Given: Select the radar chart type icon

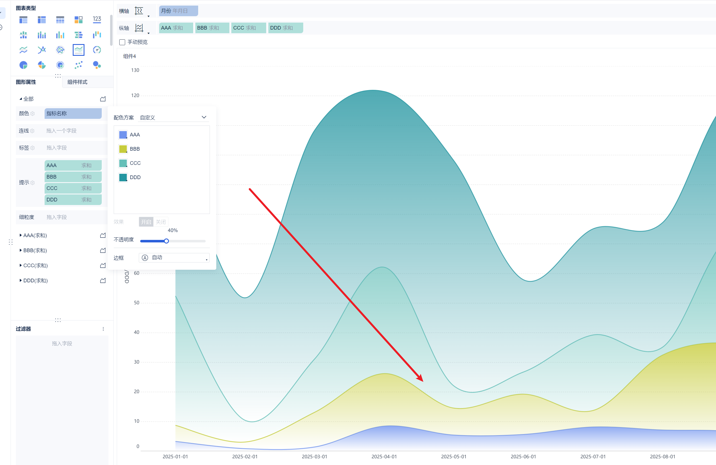Looking at the screenshot, I should pos(60,50).
